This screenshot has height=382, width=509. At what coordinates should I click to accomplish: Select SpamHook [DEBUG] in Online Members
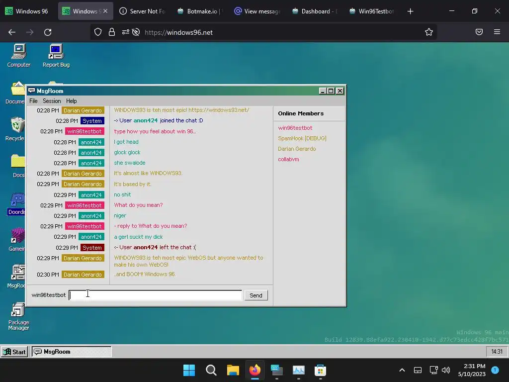(302, 138)
